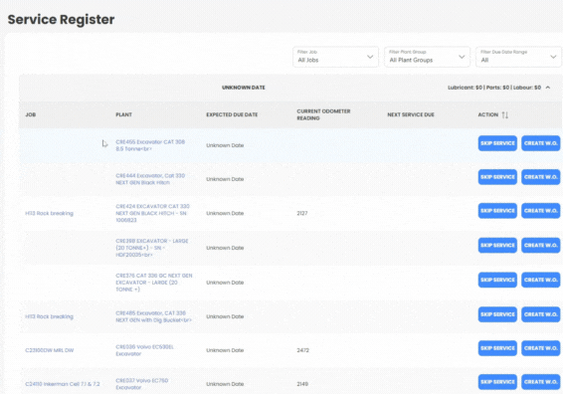Click the sort arrows icon beside ACTION

click(505, 115)
